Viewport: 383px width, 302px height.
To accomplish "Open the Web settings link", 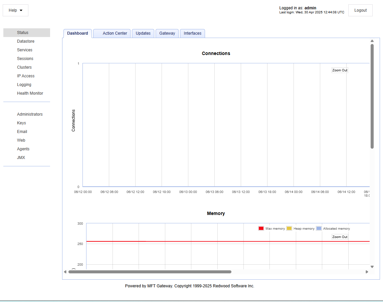I will [x=21, y=140].
